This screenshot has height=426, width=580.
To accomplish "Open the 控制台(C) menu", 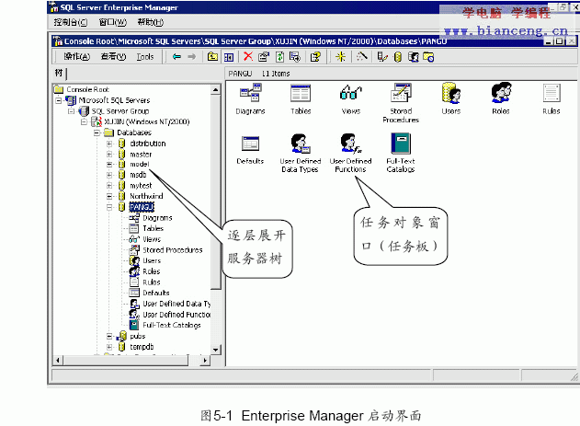I will [x=70, y=22].
